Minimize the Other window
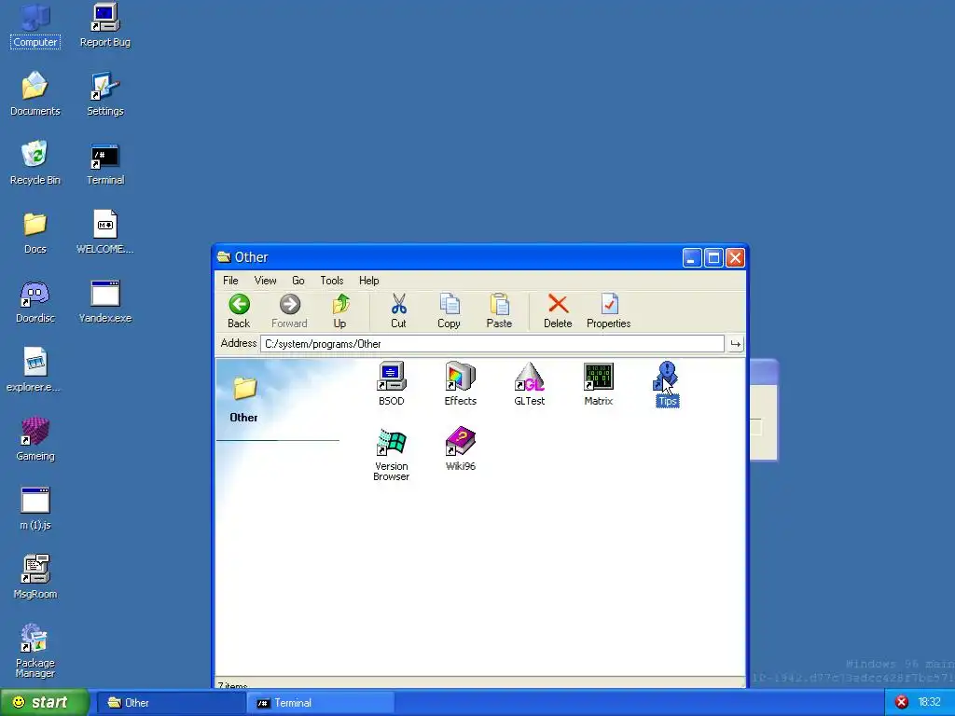Screen dimensions: 955x716 pyautogui.click(x=692, y=258)
